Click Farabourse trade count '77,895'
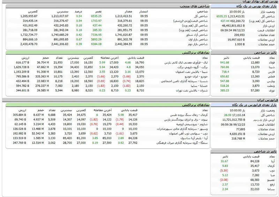Viewport: 279px width, 197px height. (241, 129)
